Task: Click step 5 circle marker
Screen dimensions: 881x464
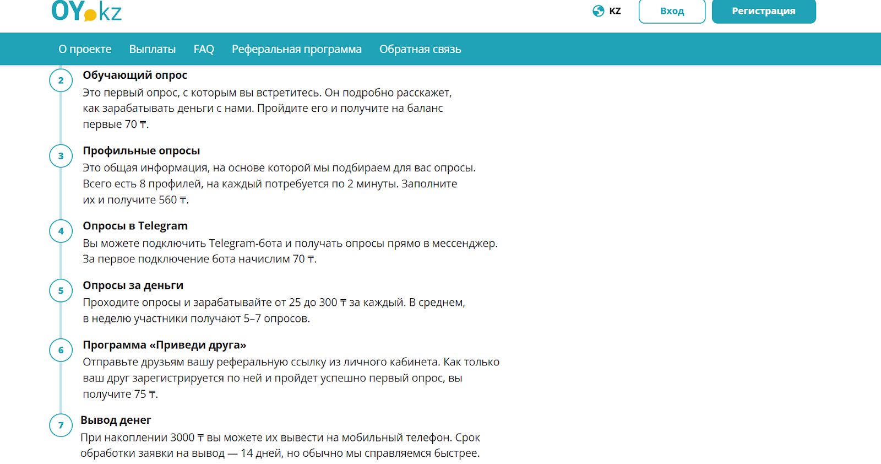Action: (x=61, y=291)
